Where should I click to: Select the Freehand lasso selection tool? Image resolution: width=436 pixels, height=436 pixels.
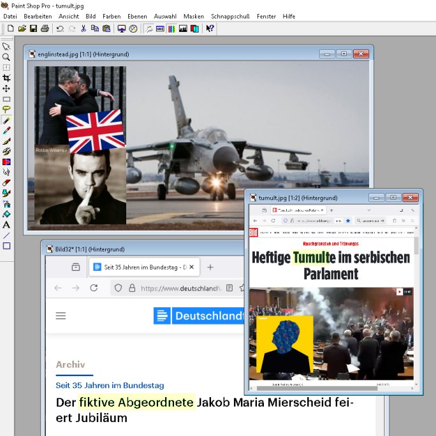[x=6, y=109]
